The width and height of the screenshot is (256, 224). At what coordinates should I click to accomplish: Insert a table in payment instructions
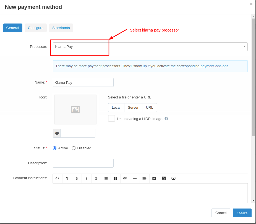116,178
